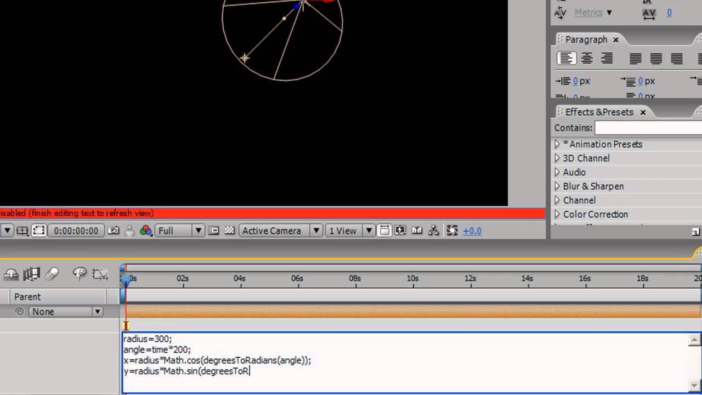Open the Metrics kerning dropdown
Viewport: 702px width, 395px height.
pyautogui.click(x=593, y=13)
